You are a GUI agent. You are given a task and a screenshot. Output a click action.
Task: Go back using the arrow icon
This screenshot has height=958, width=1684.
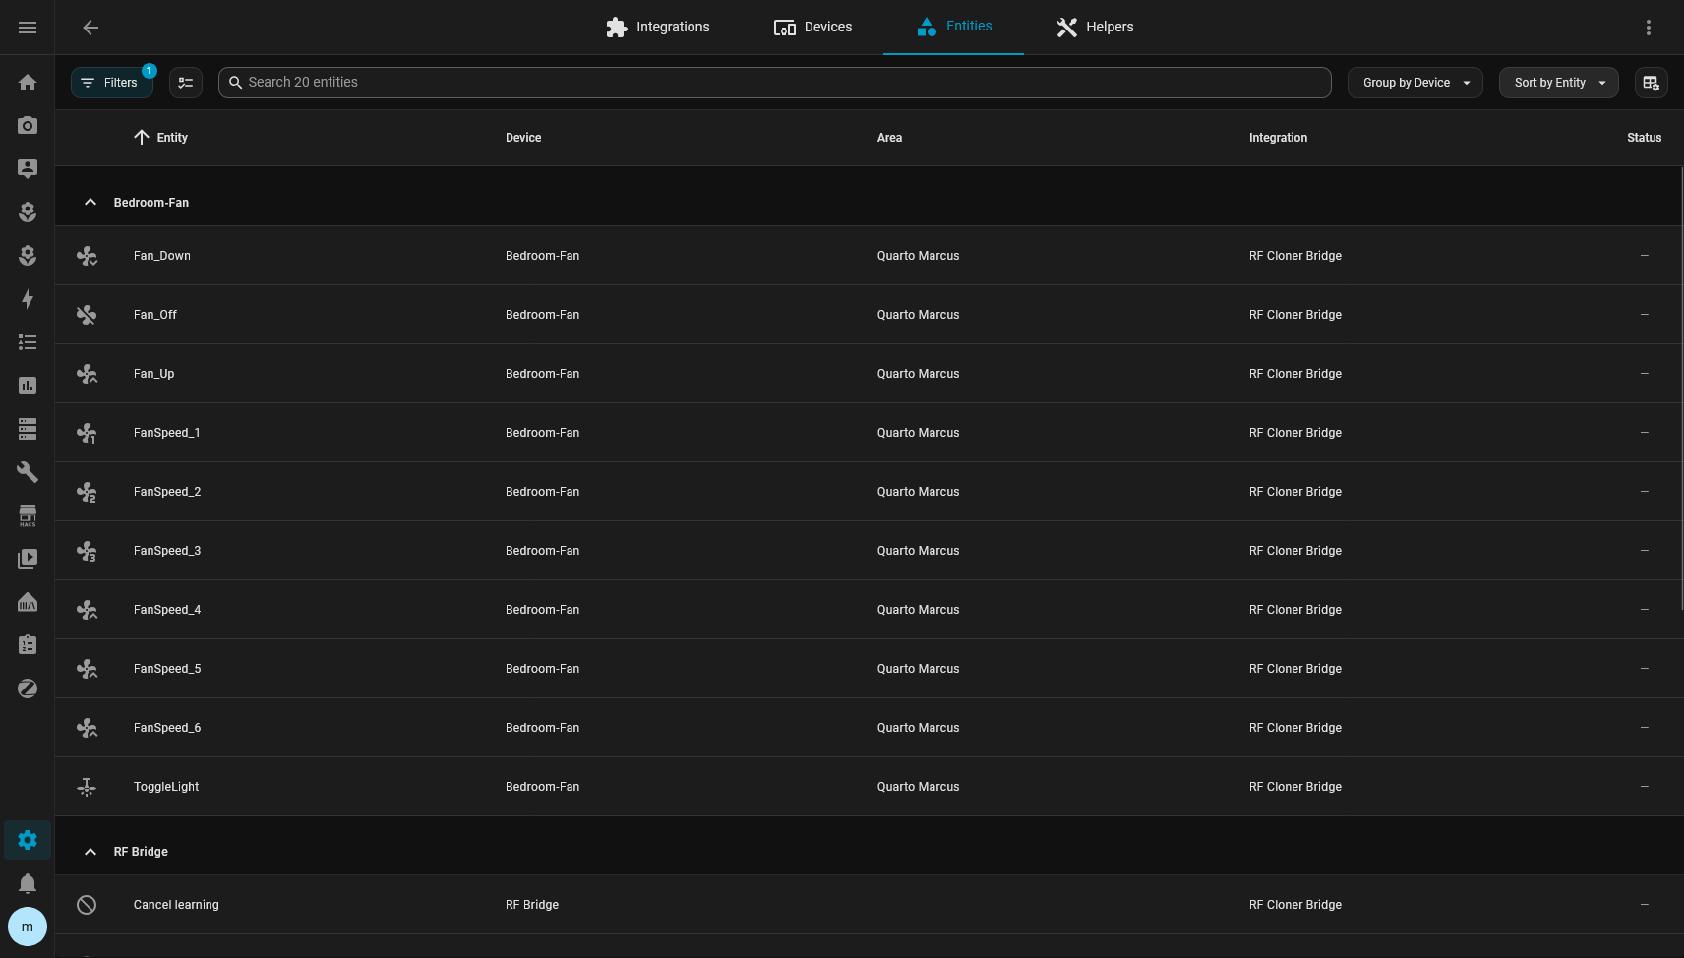[90, 28]
